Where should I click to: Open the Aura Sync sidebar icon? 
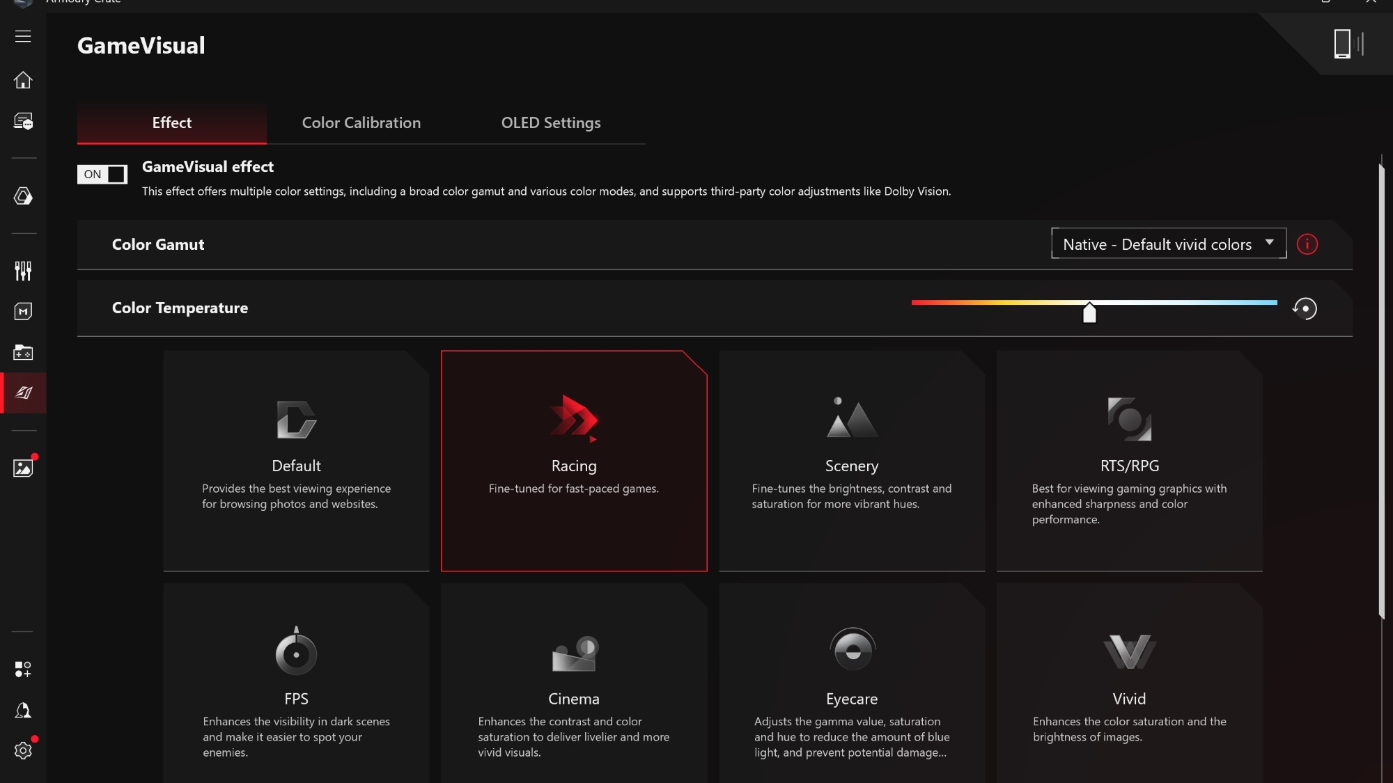tap(23, 196)
